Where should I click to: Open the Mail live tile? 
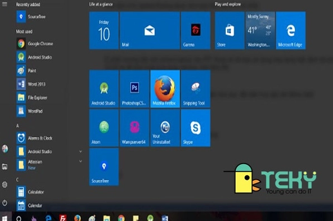150,30
